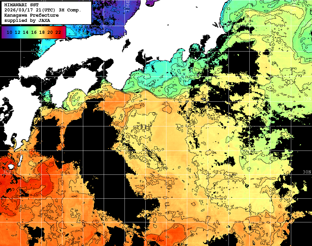Click the 10 value on color legend

coord(9,32)
